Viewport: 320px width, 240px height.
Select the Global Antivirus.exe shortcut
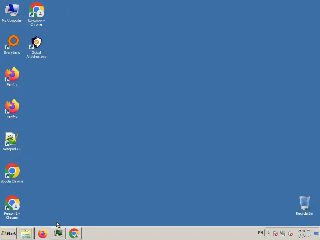(x=36, y=42)
